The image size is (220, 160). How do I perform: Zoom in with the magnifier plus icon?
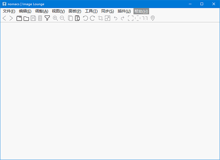[55, 18]
